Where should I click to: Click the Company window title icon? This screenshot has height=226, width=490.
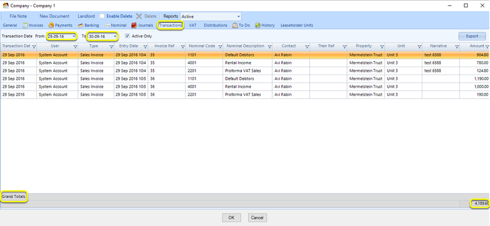(x=6, y=5)
